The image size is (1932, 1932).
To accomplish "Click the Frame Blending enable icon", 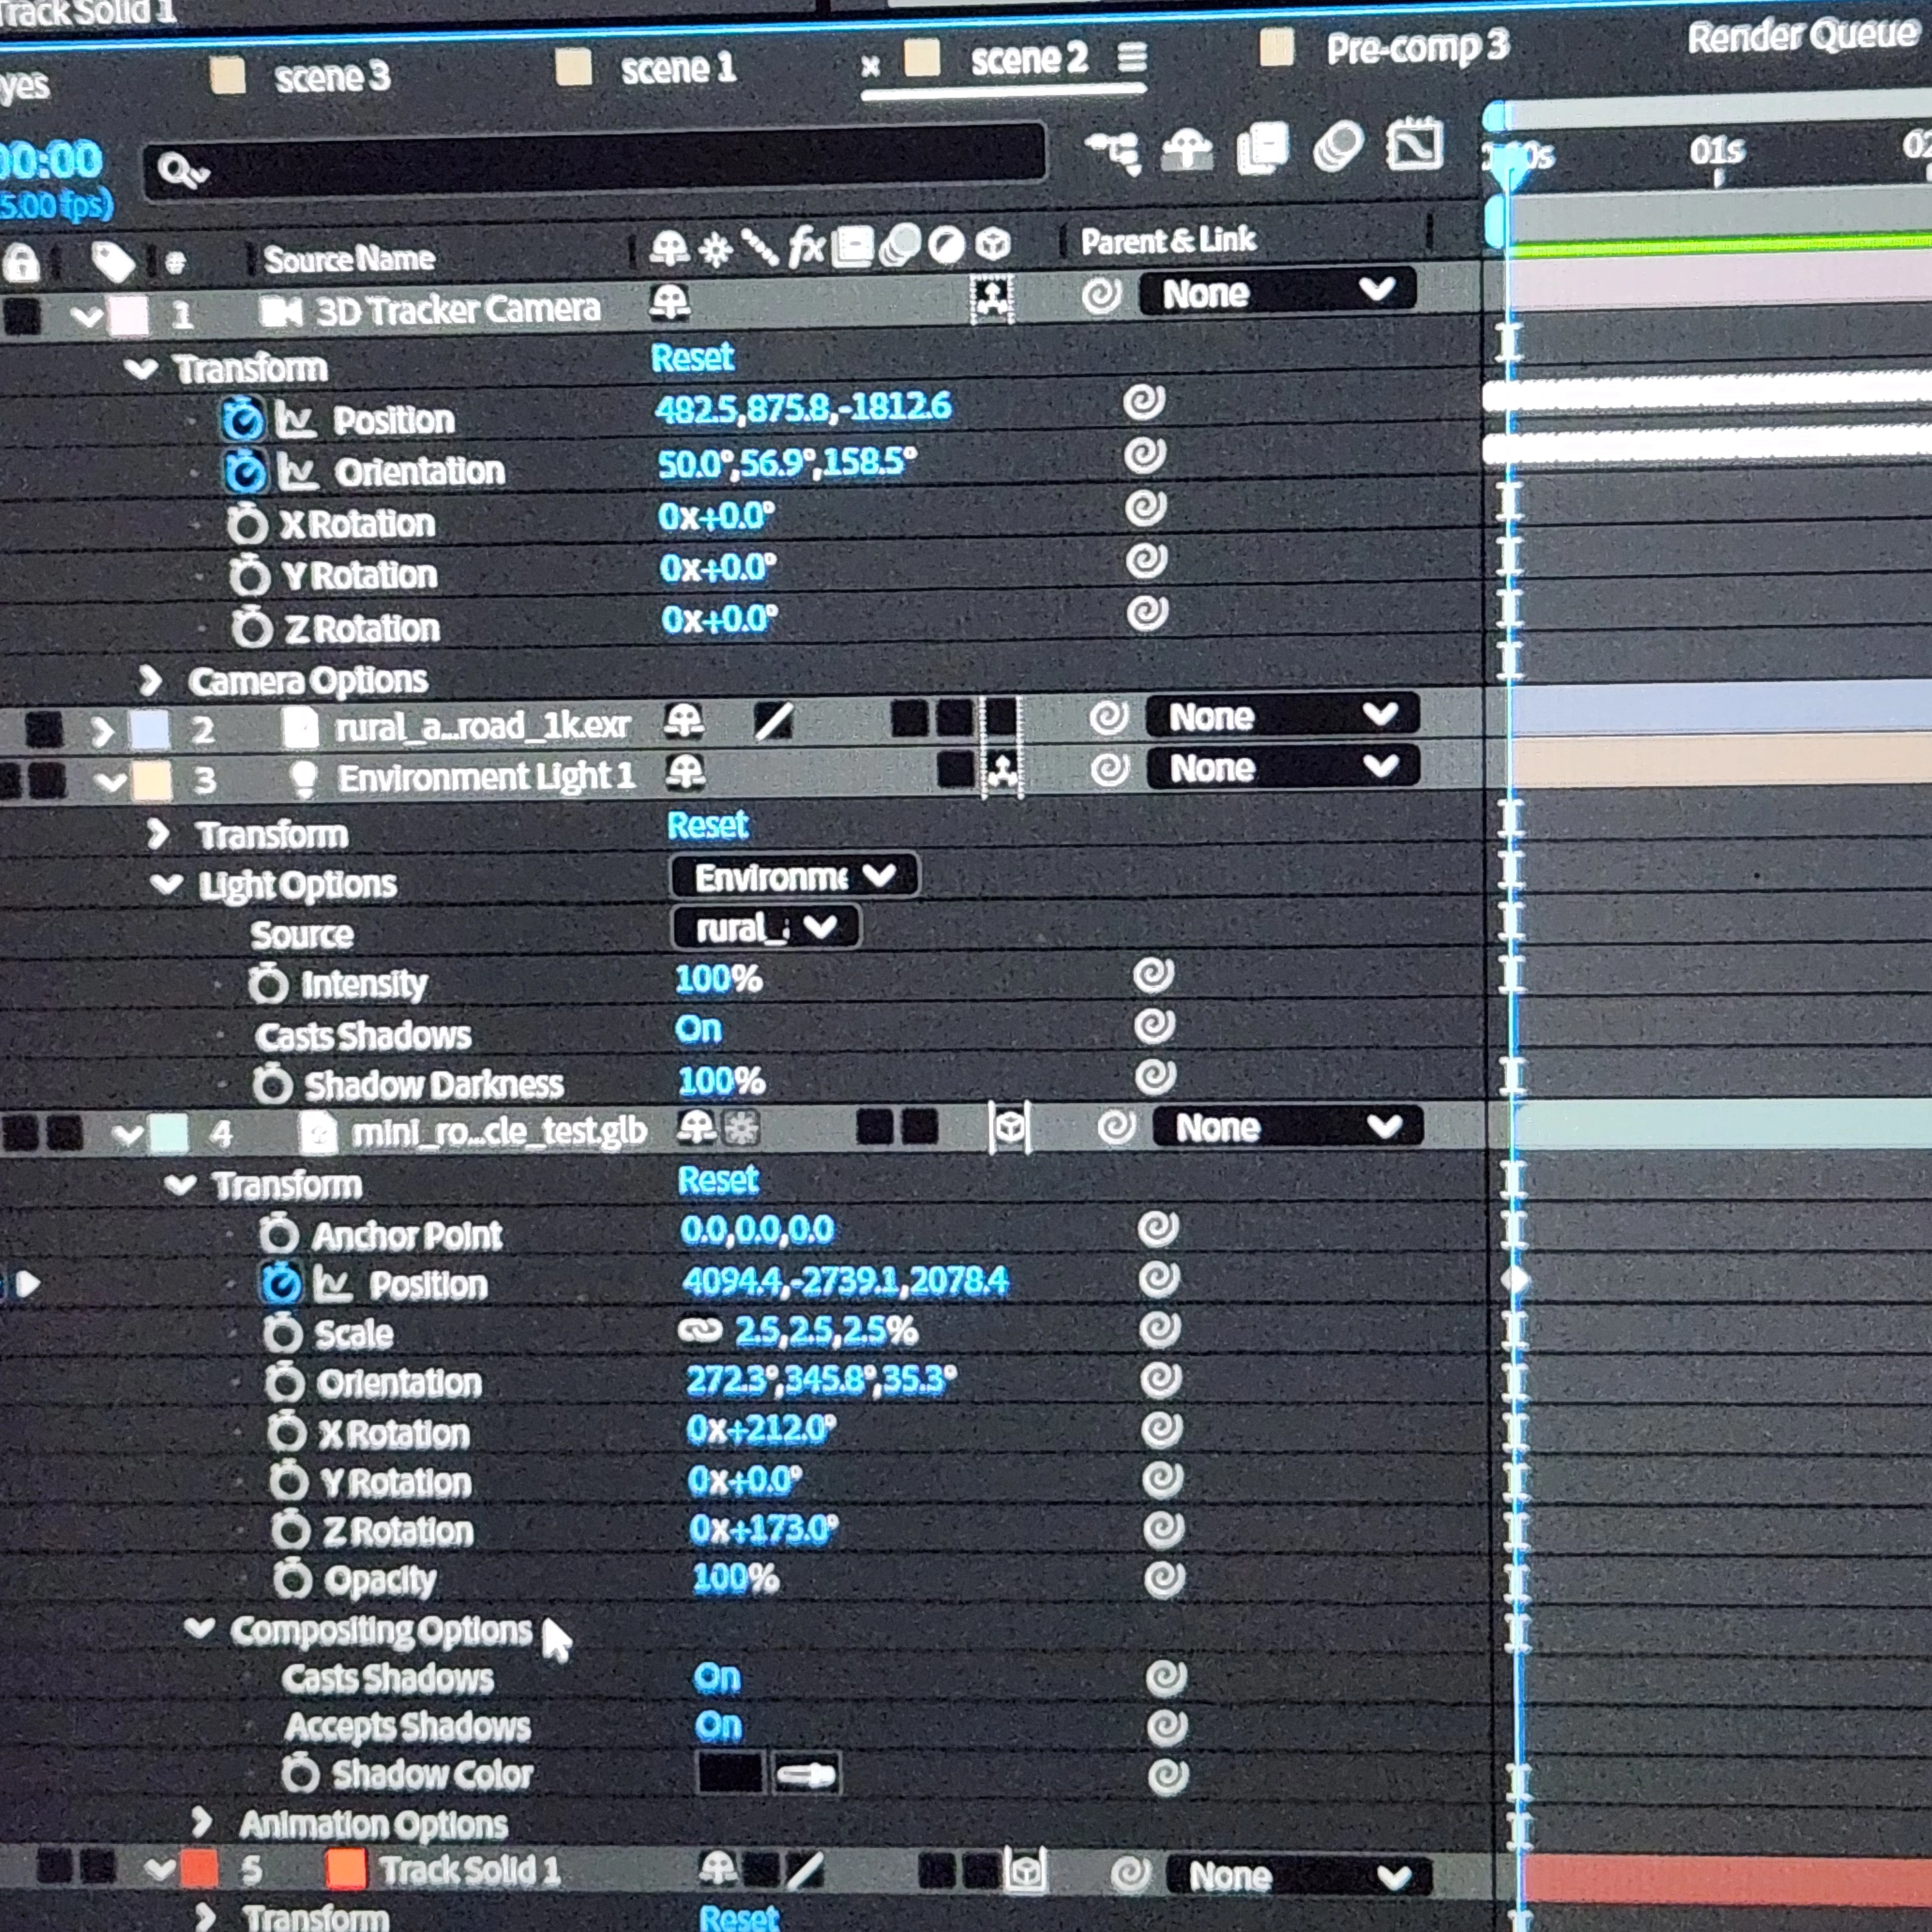I will tap(1263, 149).
